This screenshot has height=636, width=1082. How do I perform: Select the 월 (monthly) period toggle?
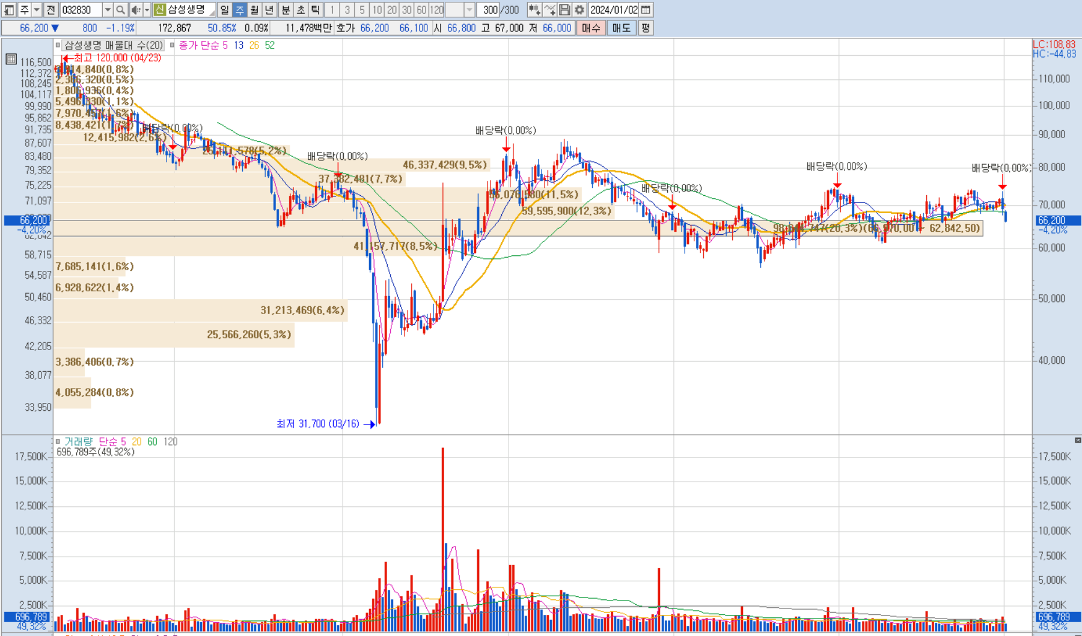(254, 10)
